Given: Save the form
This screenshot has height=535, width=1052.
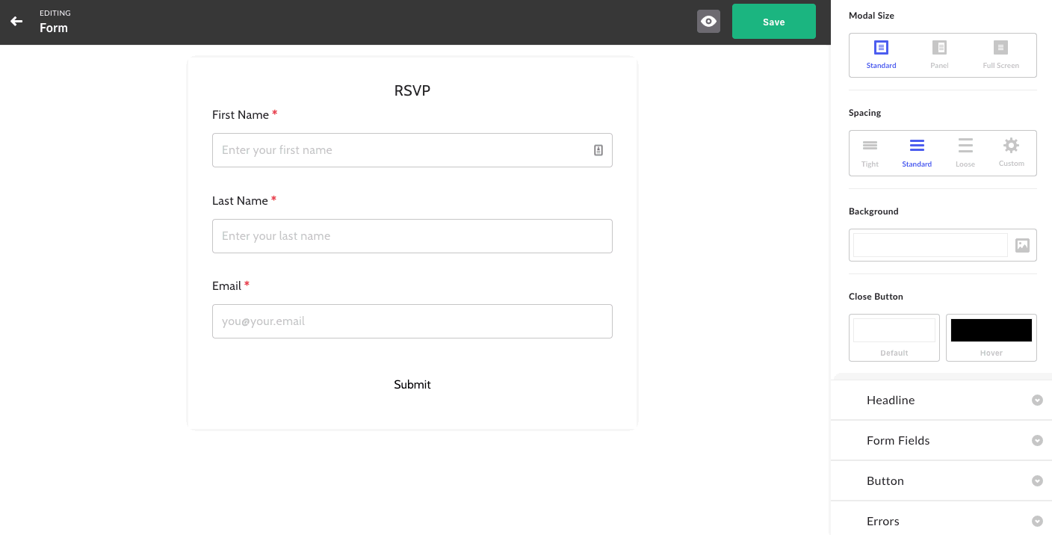Looking at the screenshot, I should pos(773,22).
